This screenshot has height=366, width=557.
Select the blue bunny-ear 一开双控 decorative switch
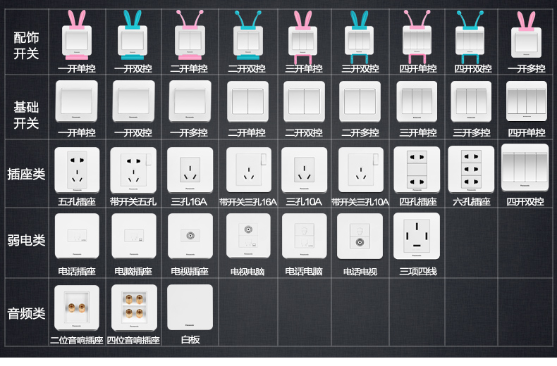pos(133,35)
